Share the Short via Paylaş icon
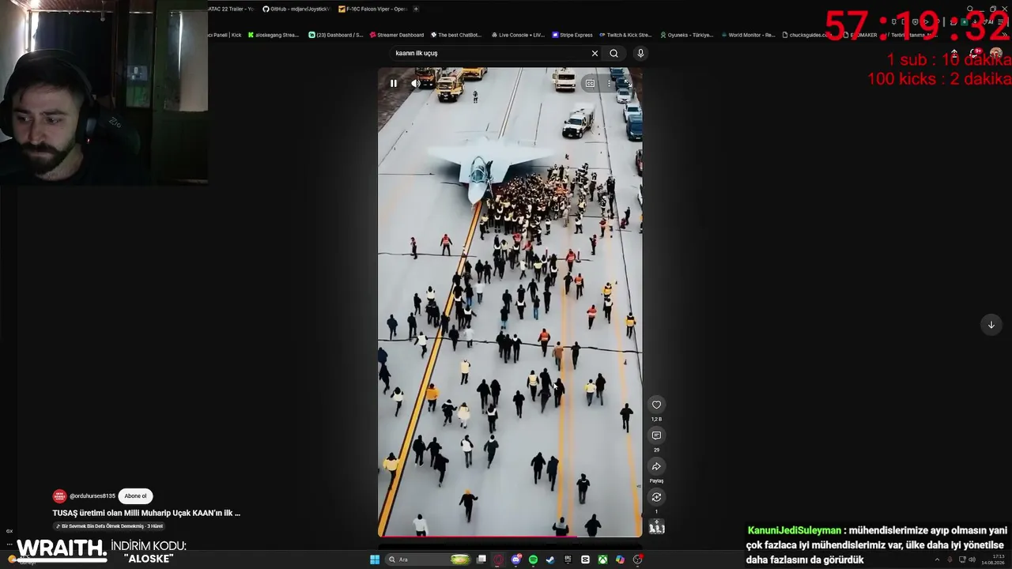This screenshot has width=1012, height=569. (x=656, y=466)
